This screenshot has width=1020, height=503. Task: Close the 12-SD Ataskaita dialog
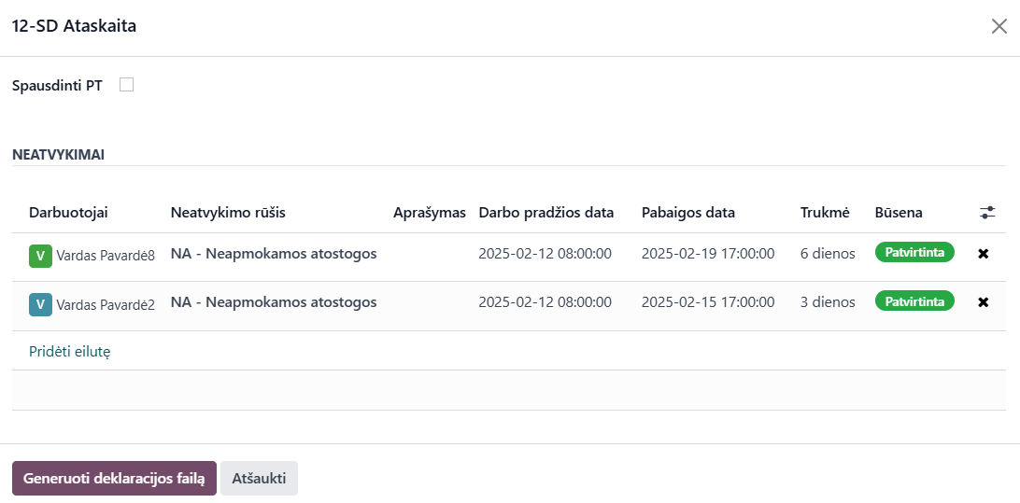(x=999, y=26)
